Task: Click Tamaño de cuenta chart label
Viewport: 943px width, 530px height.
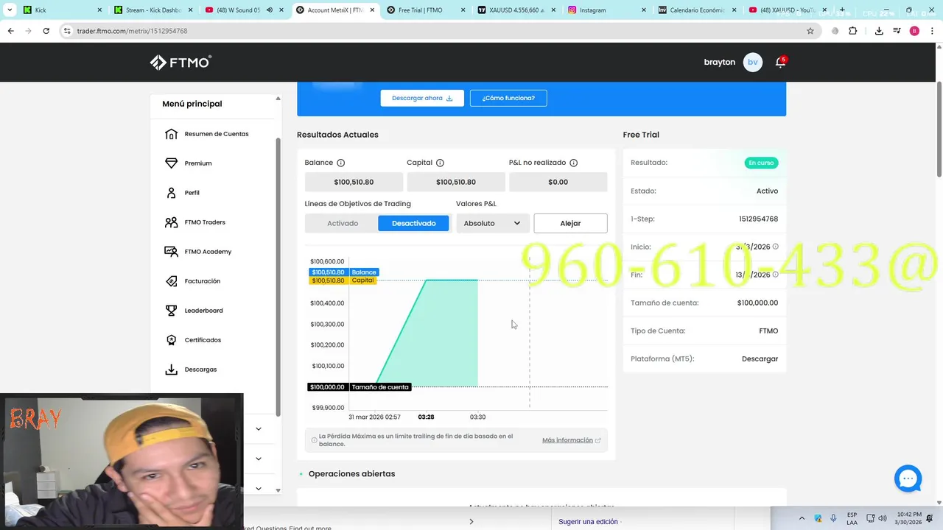Action: pos(379,387)
